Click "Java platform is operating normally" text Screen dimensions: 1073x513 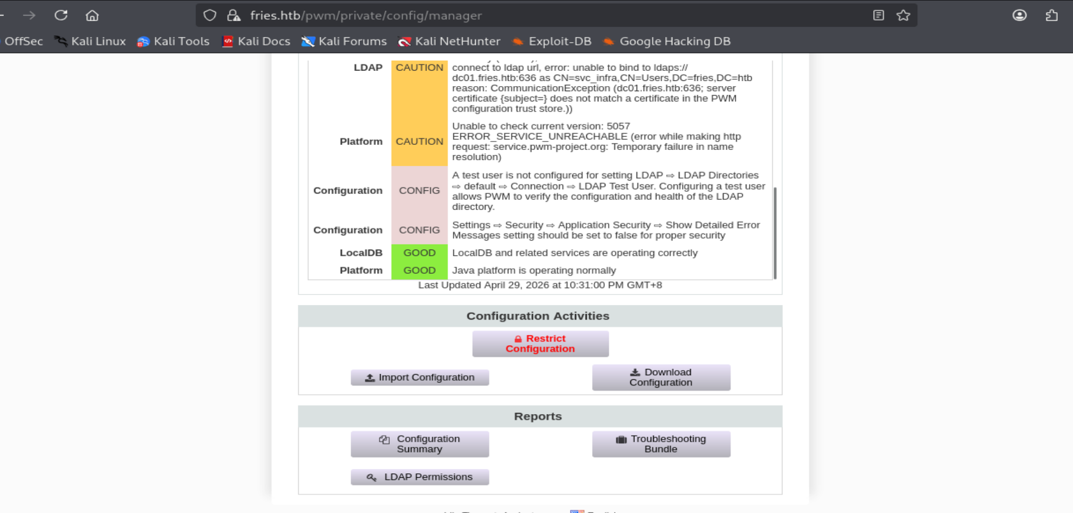[x=534, y=271]
